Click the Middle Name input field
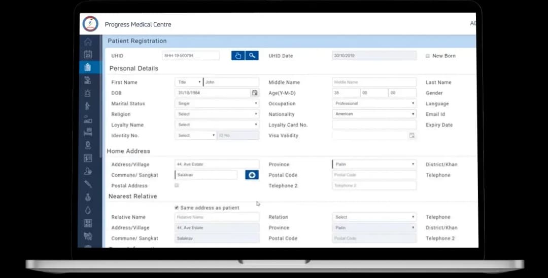This screenshot has height=278, width=548. point(374,82)
